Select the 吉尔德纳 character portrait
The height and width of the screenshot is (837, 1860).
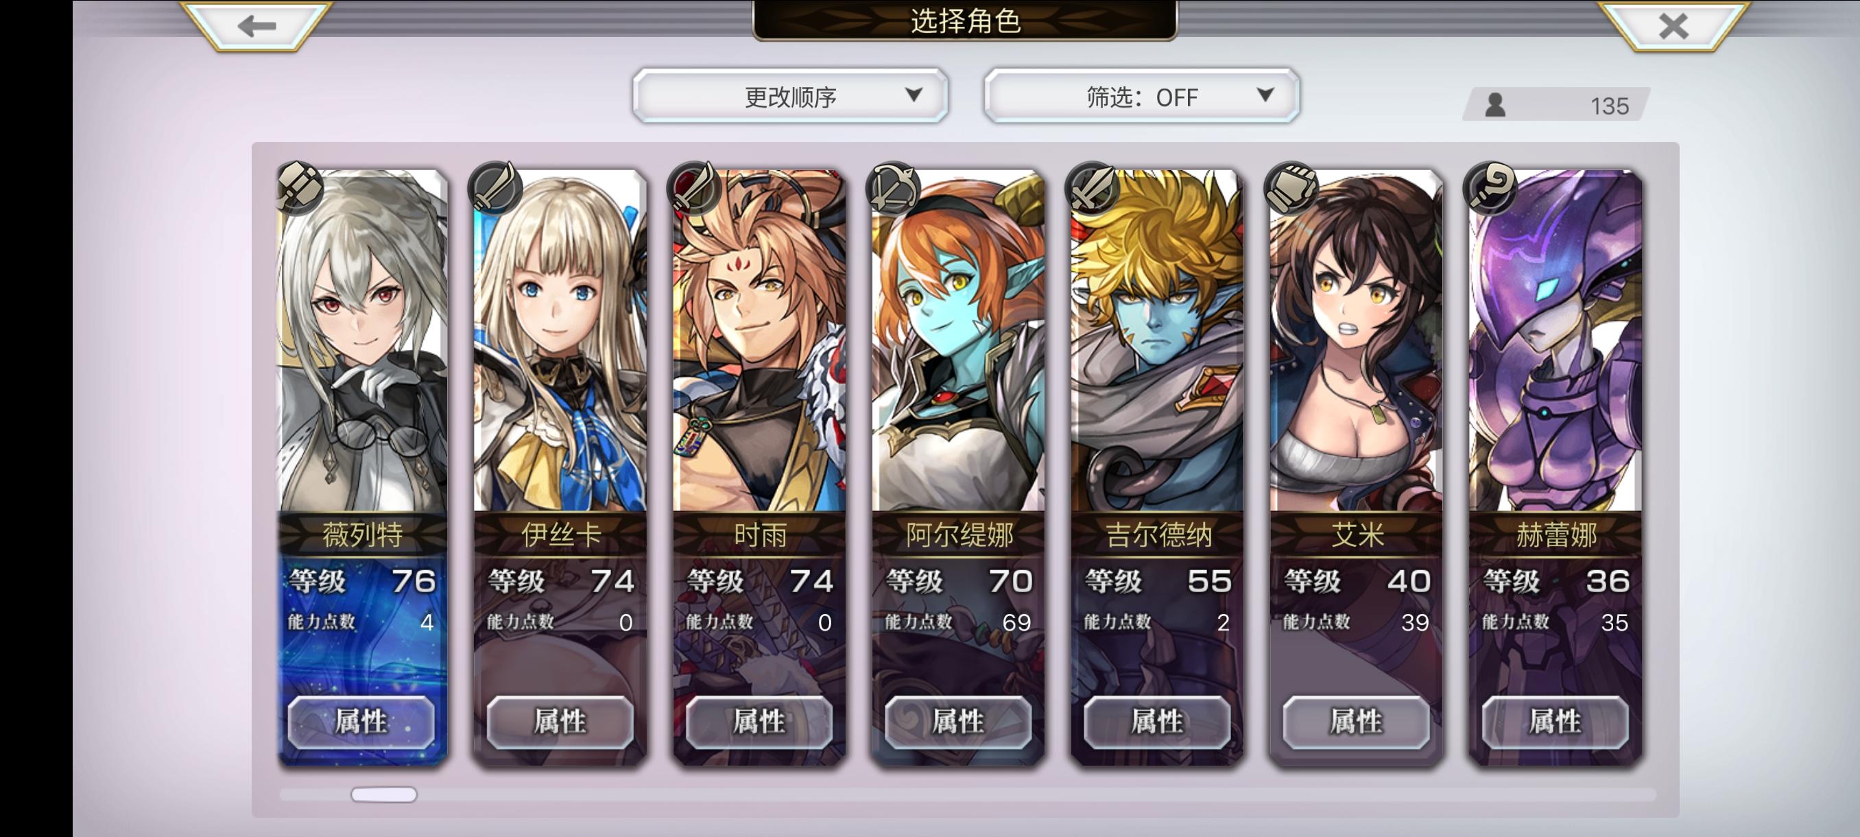click(x=1158, y=340)
